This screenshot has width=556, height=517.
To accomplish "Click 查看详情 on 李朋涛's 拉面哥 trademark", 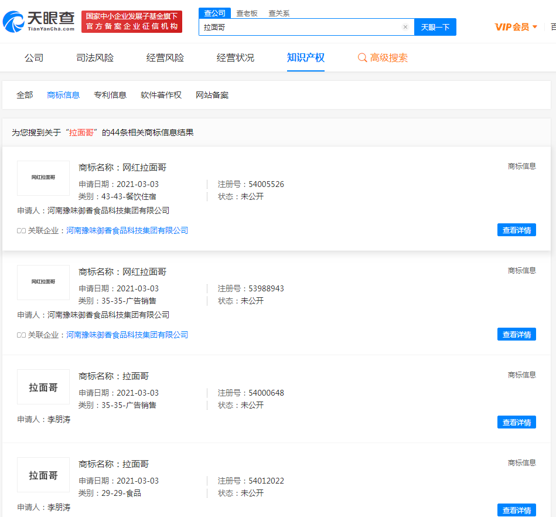I will 516,421.
